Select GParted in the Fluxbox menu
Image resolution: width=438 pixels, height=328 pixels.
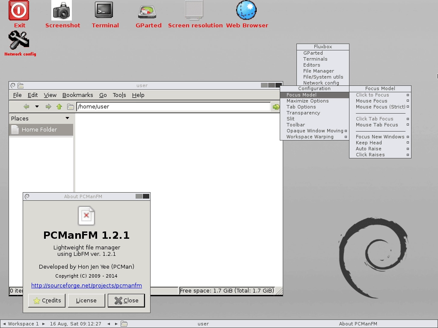pyautogui.click(x=323, y=53)
